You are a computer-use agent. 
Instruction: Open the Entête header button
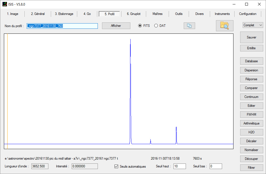[x=252, y=48]
